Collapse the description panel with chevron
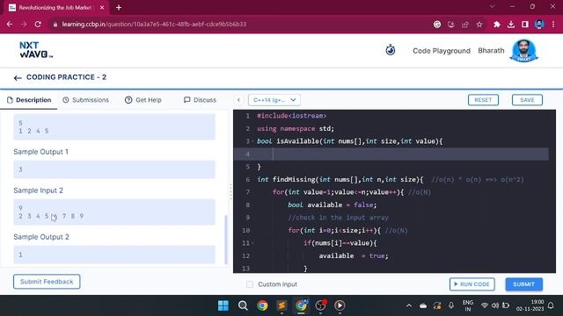The image size is (563, 316). coord(238,100)
